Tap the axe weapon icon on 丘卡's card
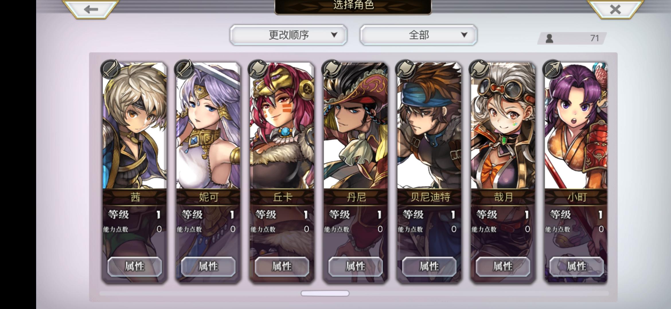 [x=258, y=69]
